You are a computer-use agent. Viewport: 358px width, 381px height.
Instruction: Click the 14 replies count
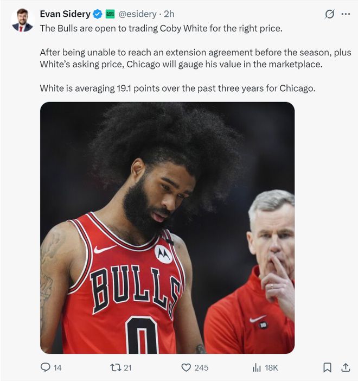pos(57,367)
